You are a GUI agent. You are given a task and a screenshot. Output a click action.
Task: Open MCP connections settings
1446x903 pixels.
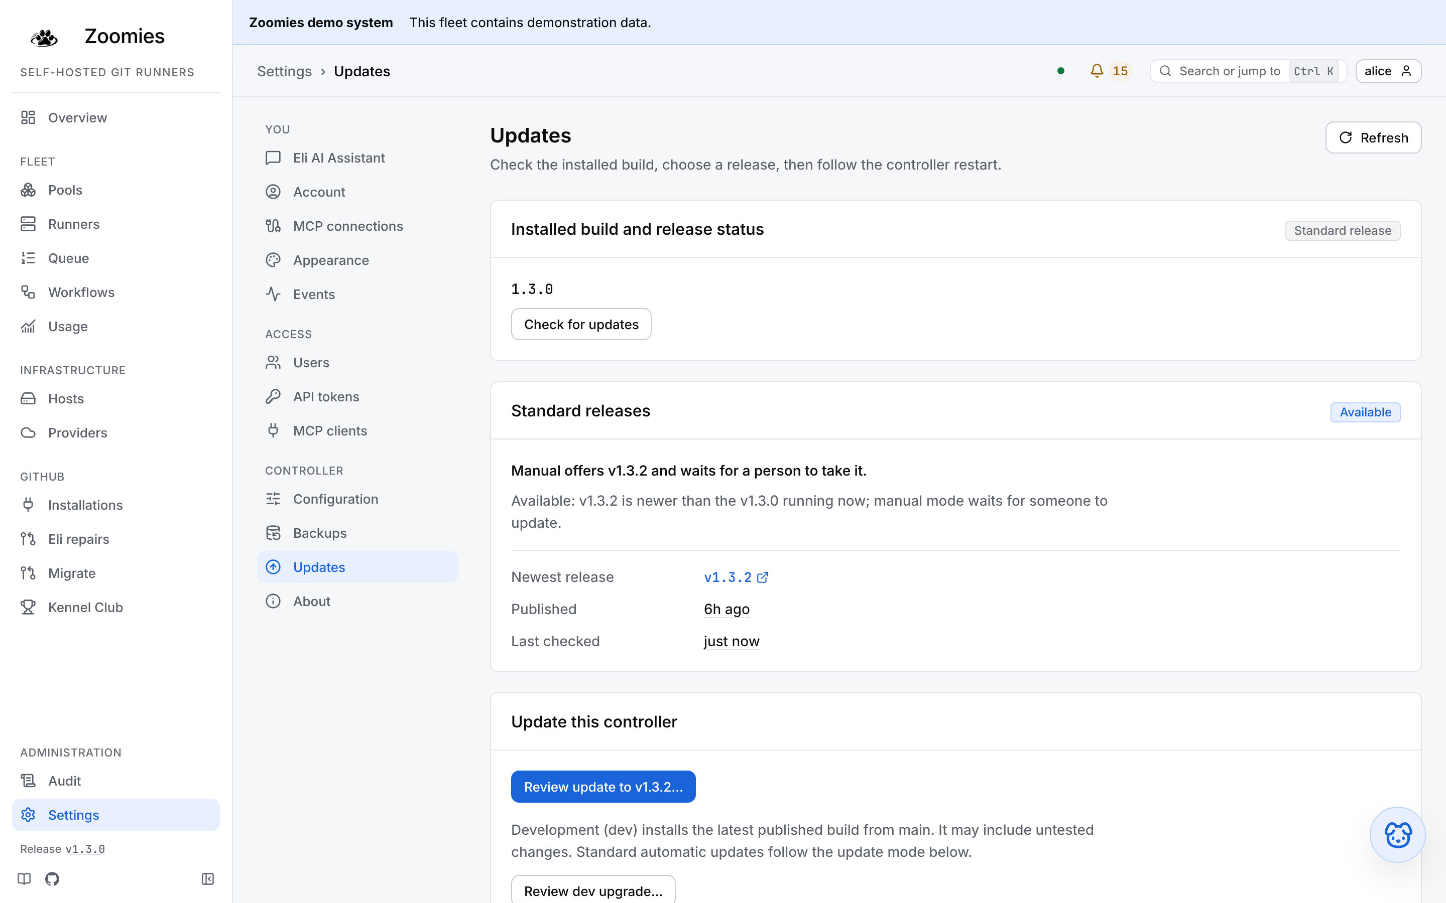[357, 226]
